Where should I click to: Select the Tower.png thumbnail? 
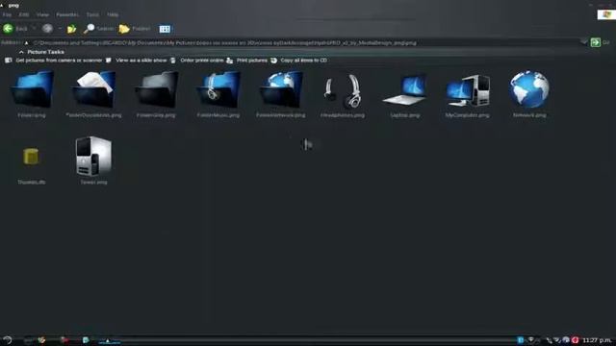(x=93, y=156)
